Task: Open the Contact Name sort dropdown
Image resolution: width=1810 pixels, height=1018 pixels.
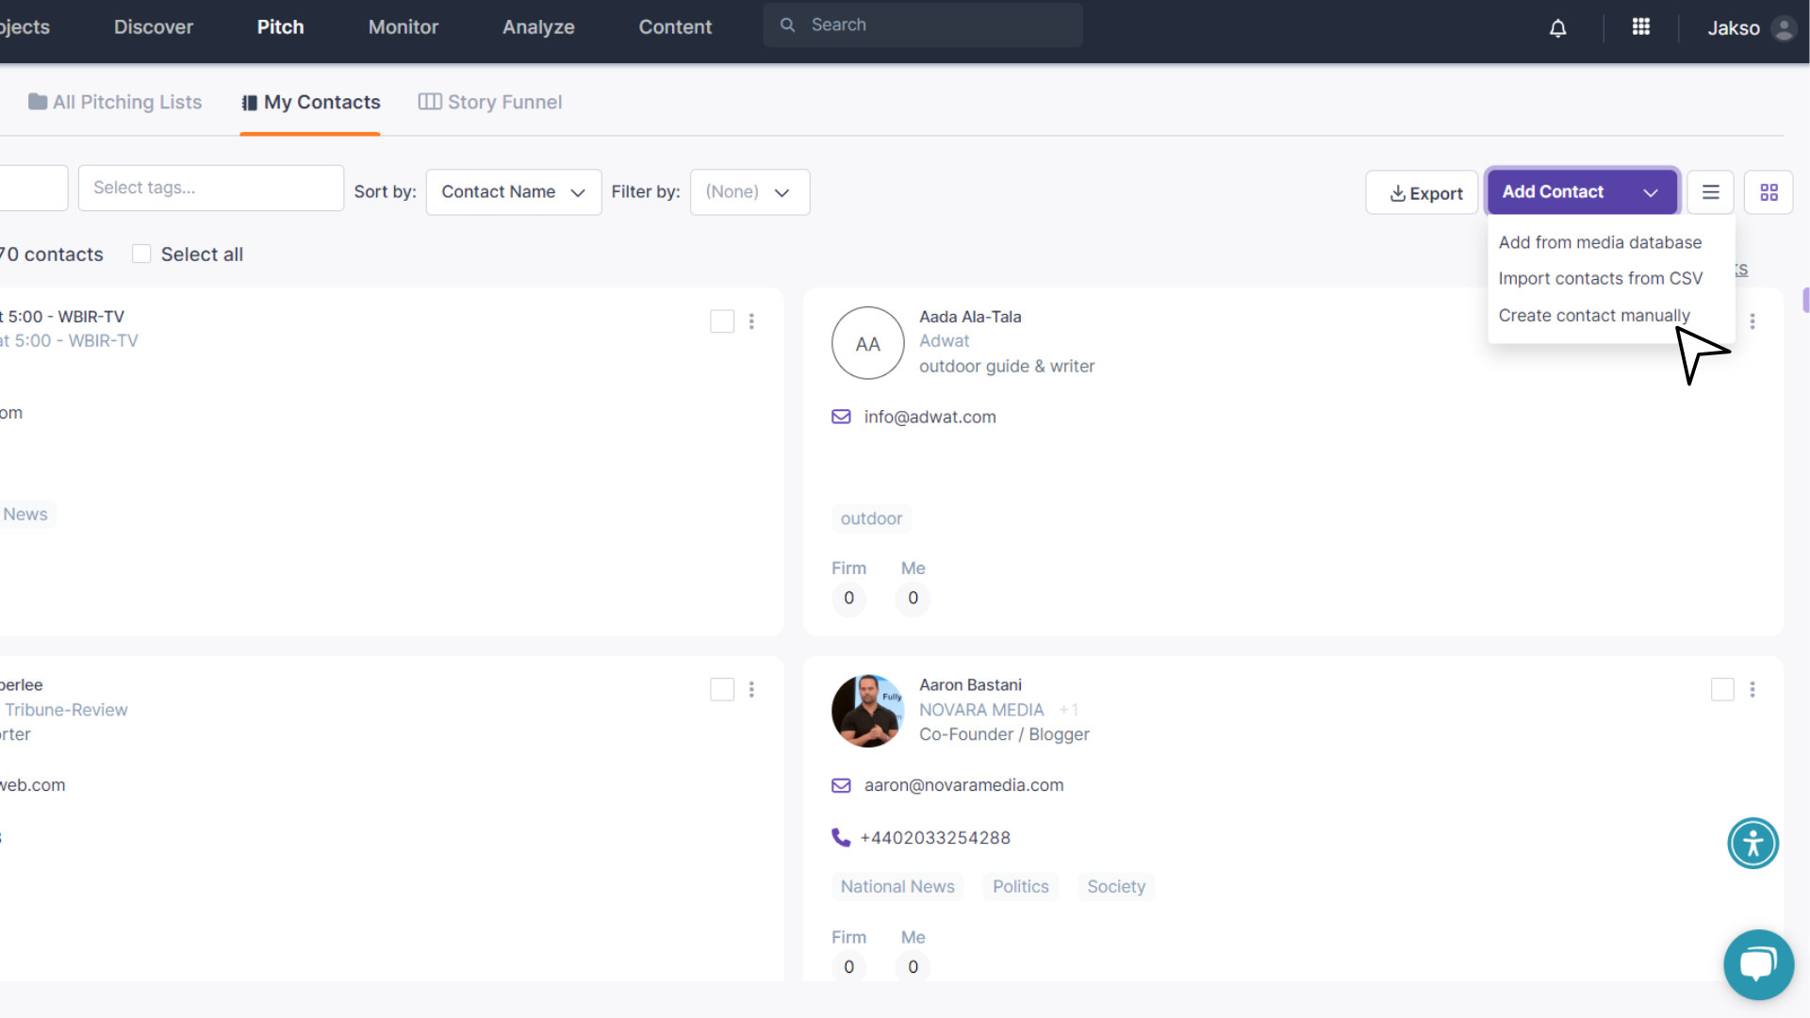Action: (x=514, y=192)
